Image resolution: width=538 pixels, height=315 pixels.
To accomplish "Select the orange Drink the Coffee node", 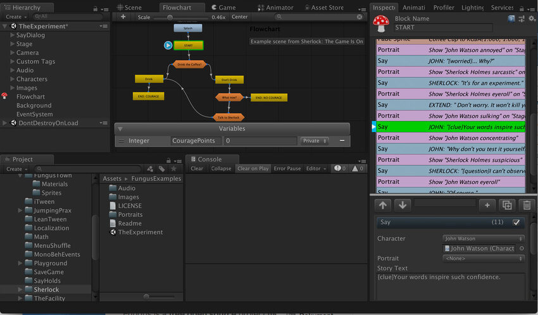I will [189, 64].
